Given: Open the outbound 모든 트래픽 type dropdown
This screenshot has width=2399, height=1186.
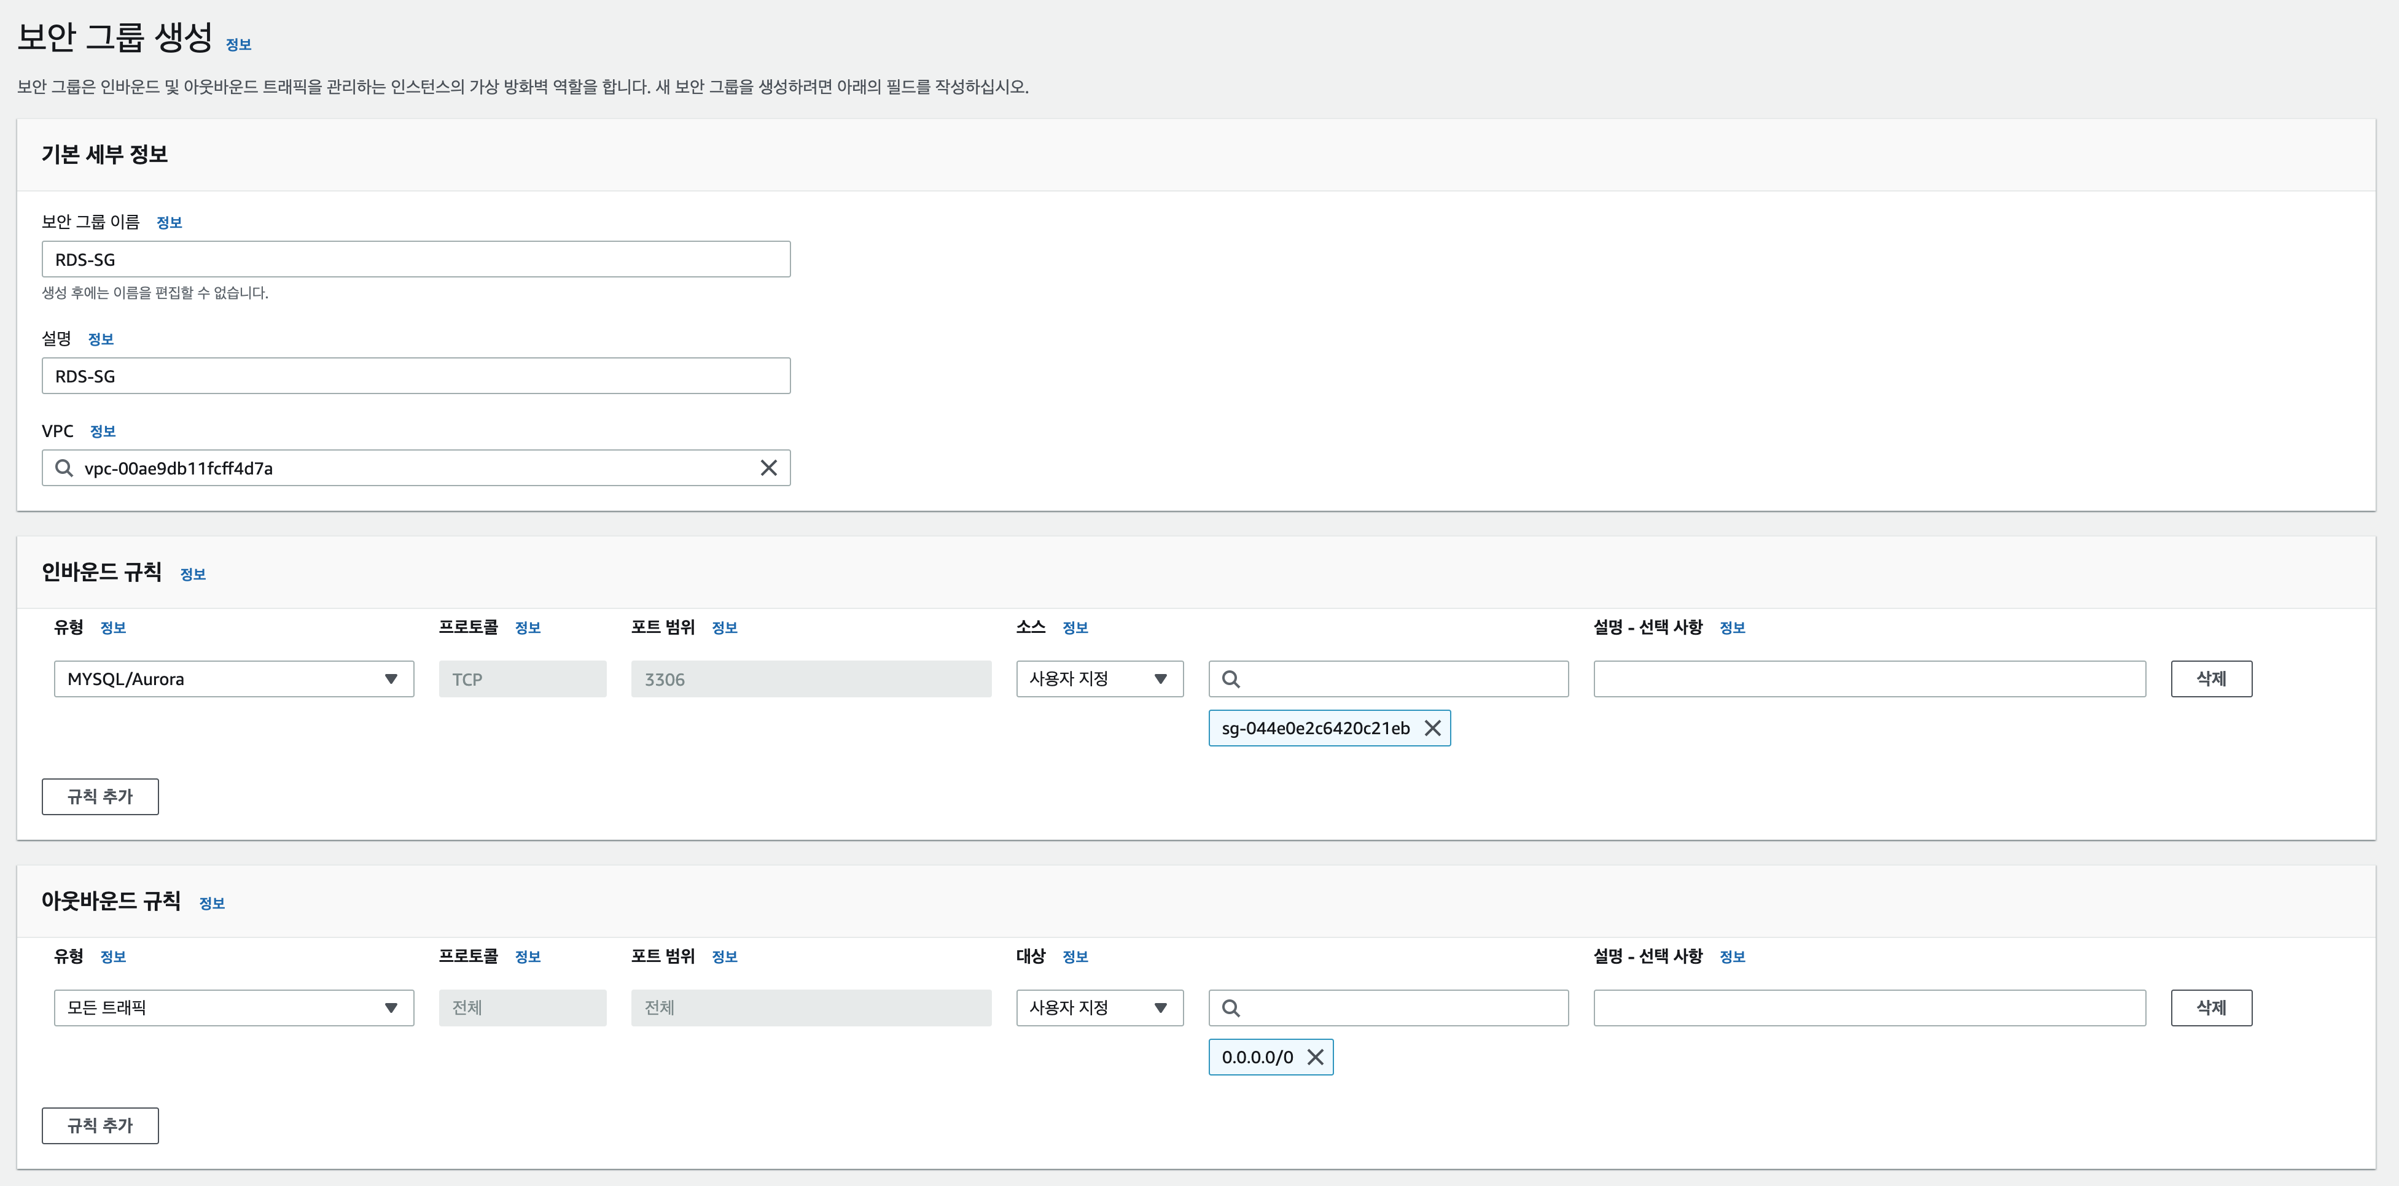Looking at the screenshot, I should (234, 1008).
